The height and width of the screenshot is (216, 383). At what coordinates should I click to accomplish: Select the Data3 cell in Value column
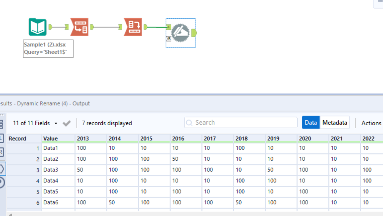(x=51, y=170)
